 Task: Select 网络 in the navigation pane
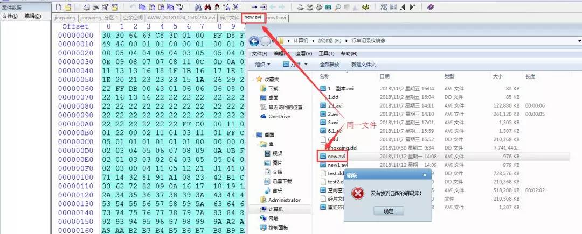(273, 218)
